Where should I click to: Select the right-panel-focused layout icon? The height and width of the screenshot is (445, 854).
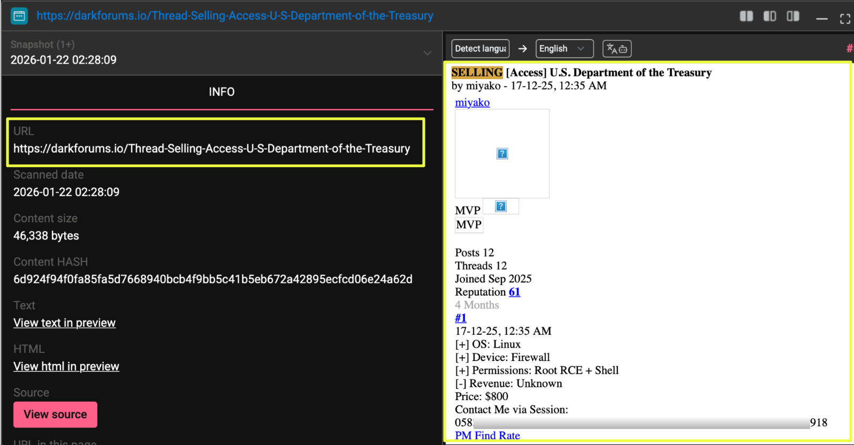792,17
